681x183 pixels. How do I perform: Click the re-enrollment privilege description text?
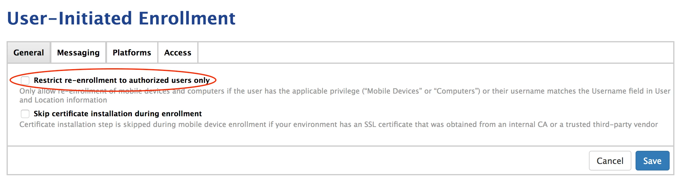point(345,95)
